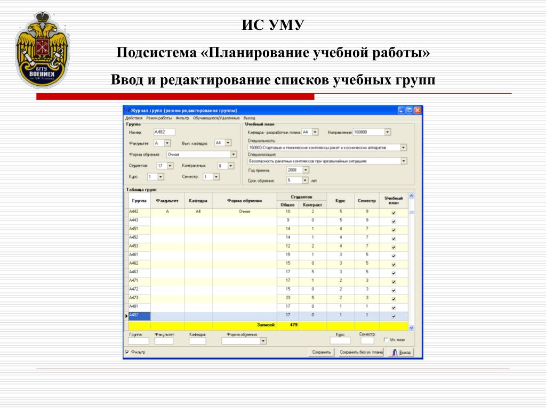Toggle Учебный план checkbox for group A453
This screenshot has width=546, height=409.
point(394,247)
